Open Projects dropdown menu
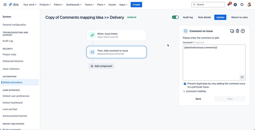This screenshot has width=255, height=130. click(x=45, y=5)
